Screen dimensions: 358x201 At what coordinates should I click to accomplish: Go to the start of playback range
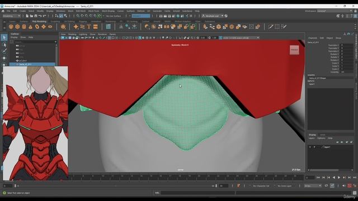point(318,178)
